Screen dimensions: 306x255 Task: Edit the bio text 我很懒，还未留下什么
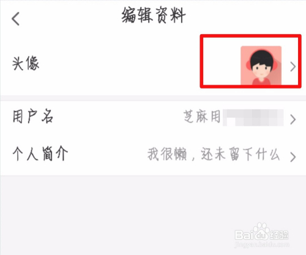click(214, 154)
